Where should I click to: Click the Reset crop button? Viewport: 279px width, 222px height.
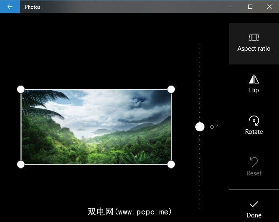254,167
